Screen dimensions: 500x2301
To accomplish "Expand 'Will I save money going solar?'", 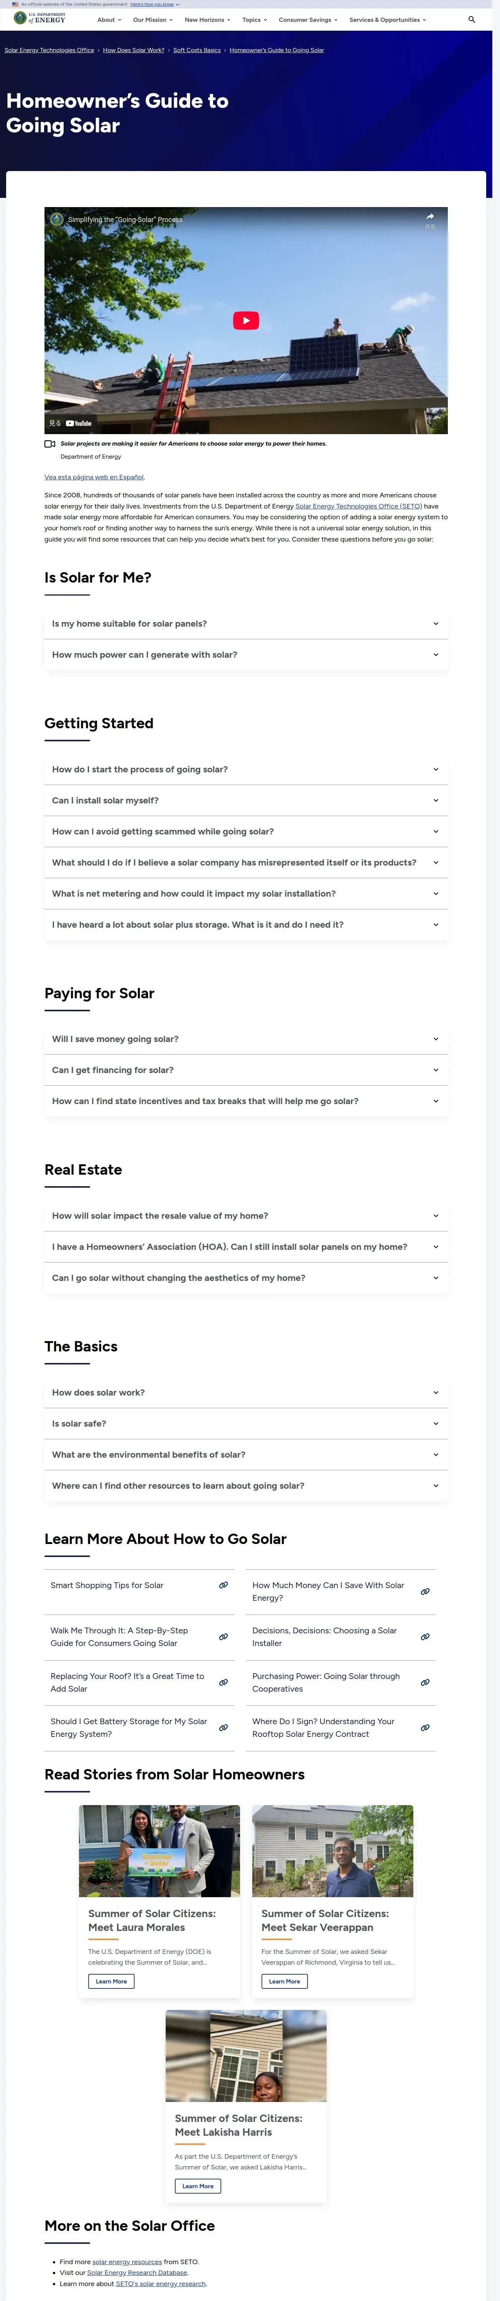I will click(x=245, y=1039).
